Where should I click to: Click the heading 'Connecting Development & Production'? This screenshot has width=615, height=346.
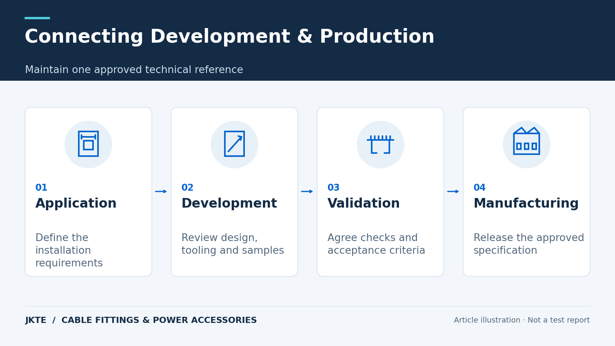[x=229, y=37]
